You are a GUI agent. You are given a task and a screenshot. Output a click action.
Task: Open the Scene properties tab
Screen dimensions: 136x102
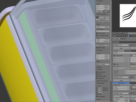tap(121, 36)
